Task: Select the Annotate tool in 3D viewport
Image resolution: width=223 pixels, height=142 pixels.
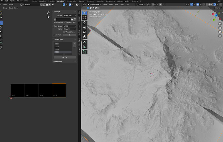Action: coord(85,42)
